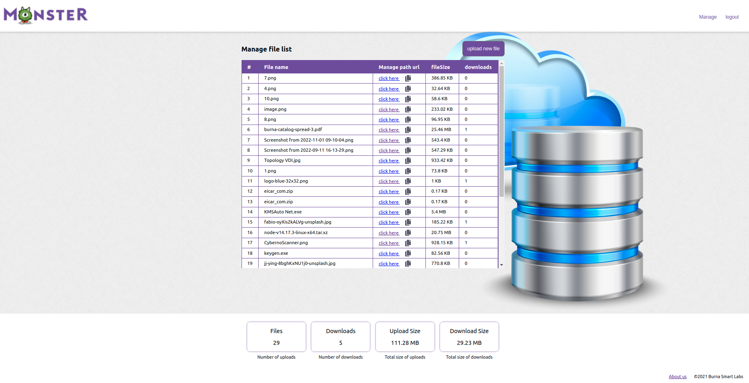Open 'click here' link for node-v14.17.3-linux-x64.tar.xz
This screenshot has width=749, height=383.
(389, 233)
